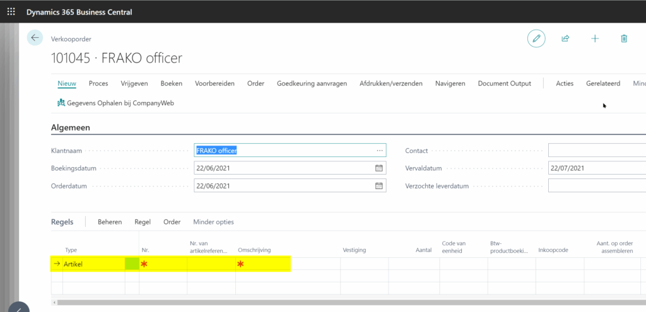Open calendar picker for Boekingsdatum
This screenshot has height=312, width=646.
tap(379, 168)
